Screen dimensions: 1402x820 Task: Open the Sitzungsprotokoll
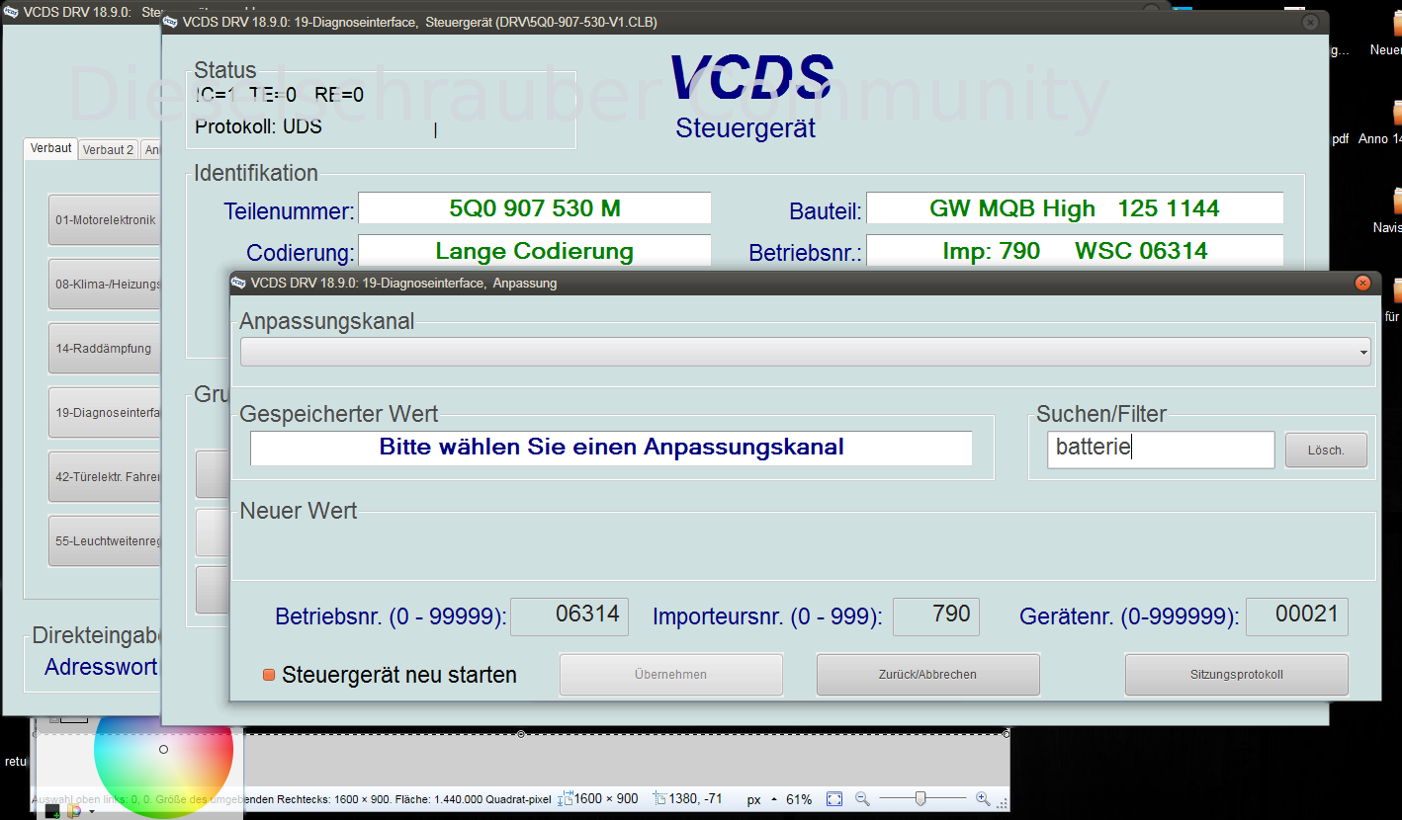[1236, 675]
